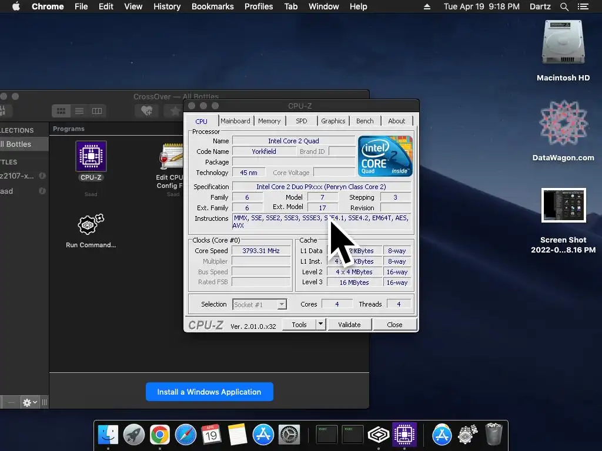The width and height of the screenshot is (602, 451).
Task: Open the Apple menu
Action: [x=16, y=6]
